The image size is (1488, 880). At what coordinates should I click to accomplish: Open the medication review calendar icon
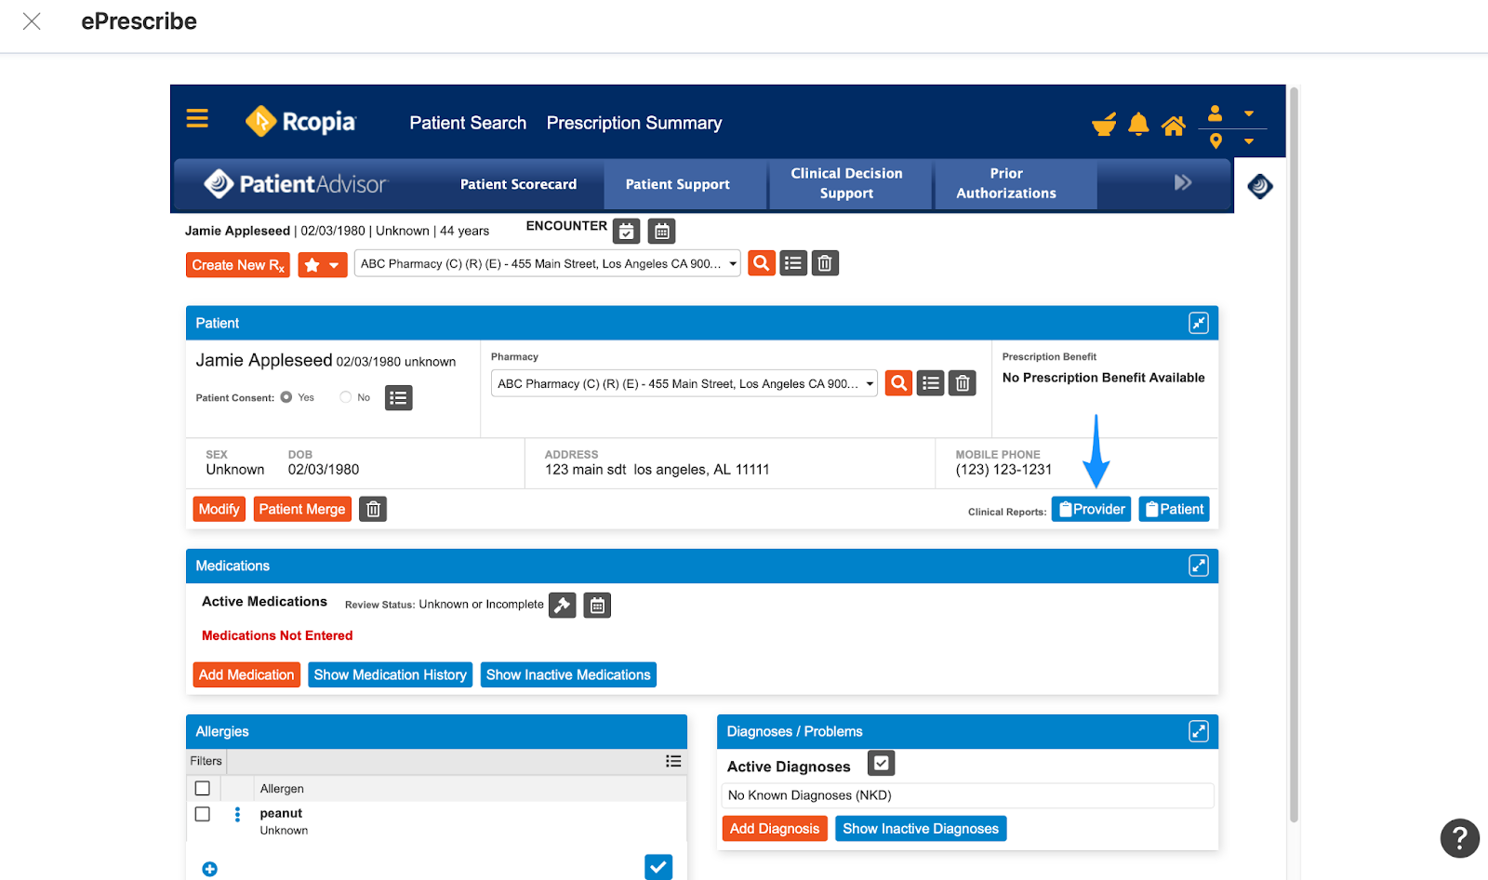point(597,606)
